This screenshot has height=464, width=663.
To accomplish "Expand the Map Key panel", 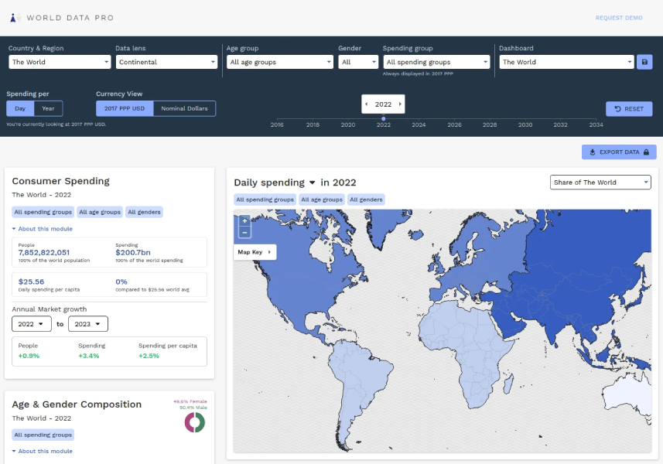I will (x=255, y=252).
